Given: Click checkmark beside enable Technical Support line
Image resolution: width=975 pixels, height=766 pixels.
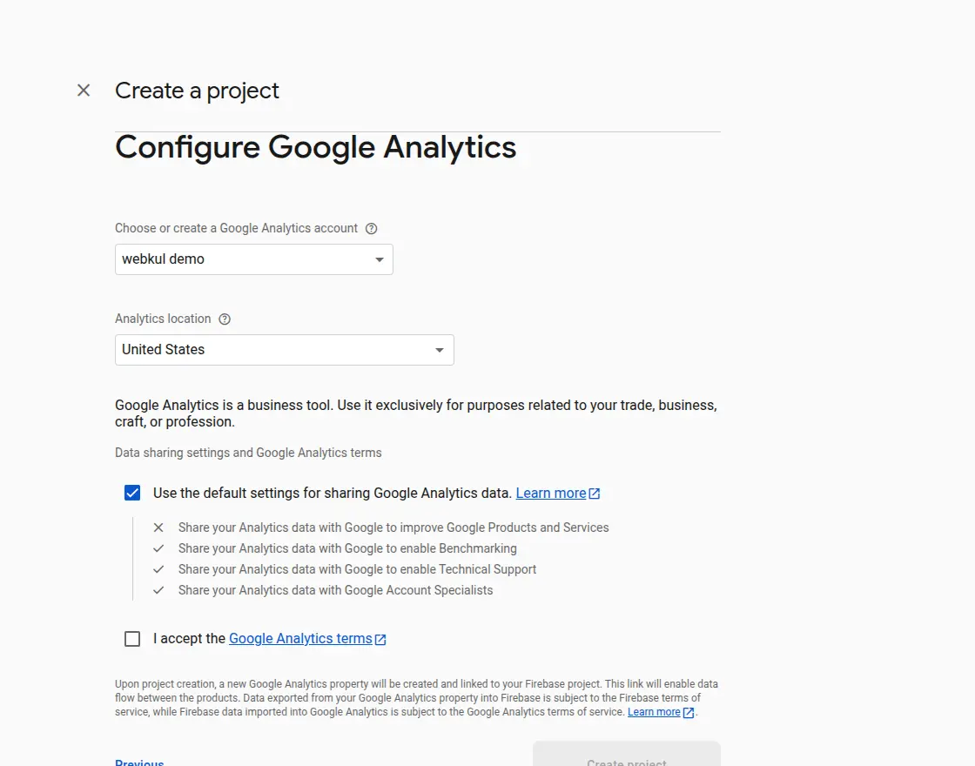Looking at the screenshot, I should (158, 569).
